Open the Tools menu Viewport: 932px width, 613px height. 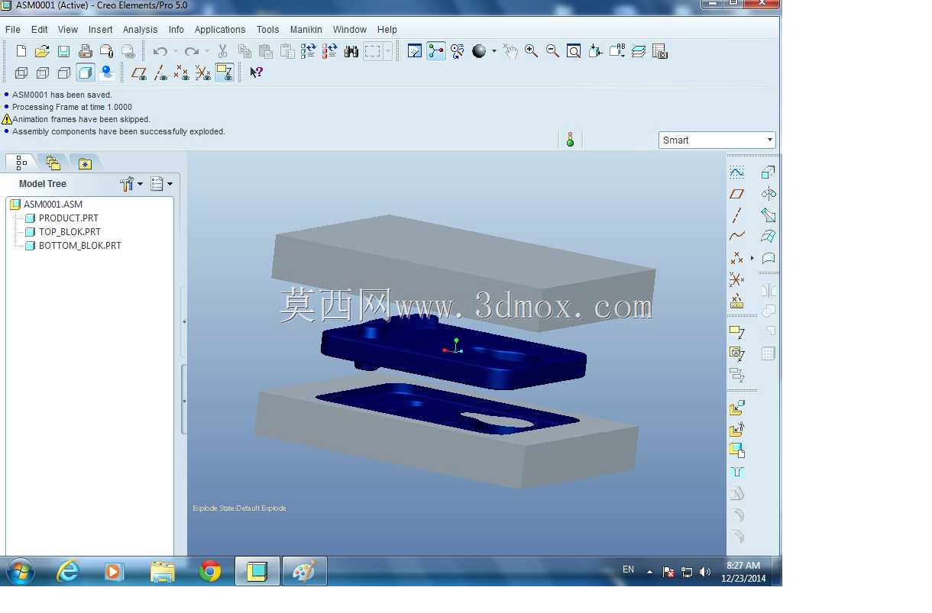click(267, 30)
